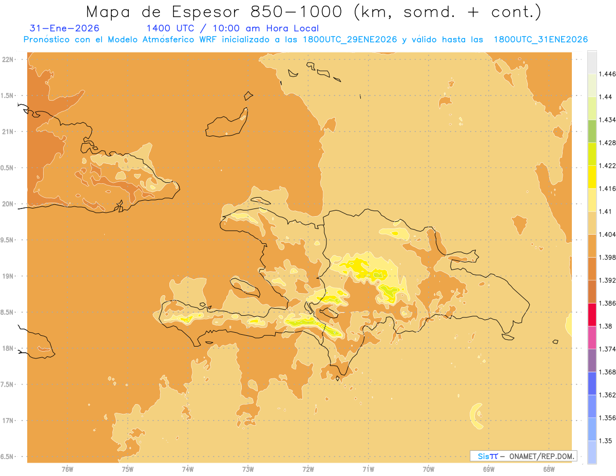The width and height of the screenshot is (616, 476).
Task: Click the colorbar value '1.446'
Action: point(608,74)
